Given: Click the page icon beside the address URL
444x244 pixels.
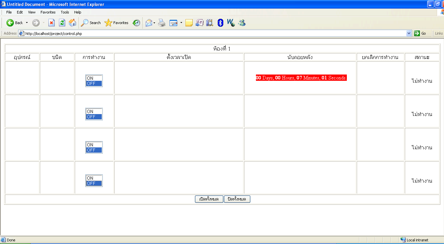Looking at the screenshot, I should tap(22, 33).
